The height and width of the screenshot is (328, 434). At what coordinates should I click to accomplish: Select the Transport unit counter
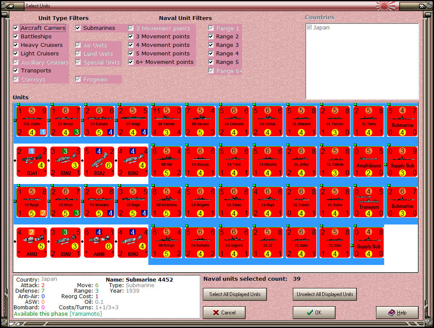(x=369, y=202)
